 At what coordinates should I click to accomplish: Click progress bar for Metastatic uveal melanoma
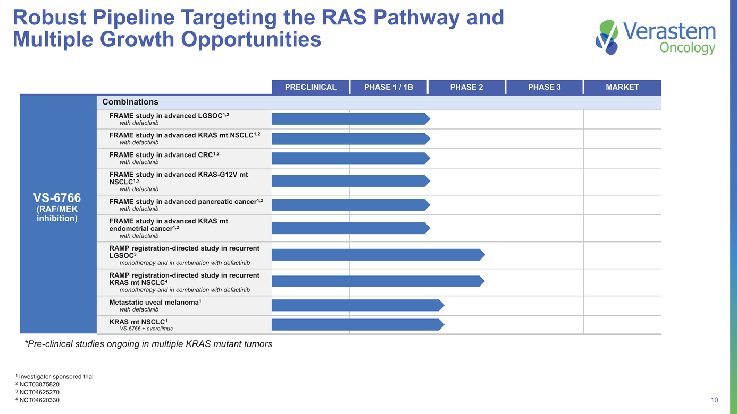click(x=358, y=305)
